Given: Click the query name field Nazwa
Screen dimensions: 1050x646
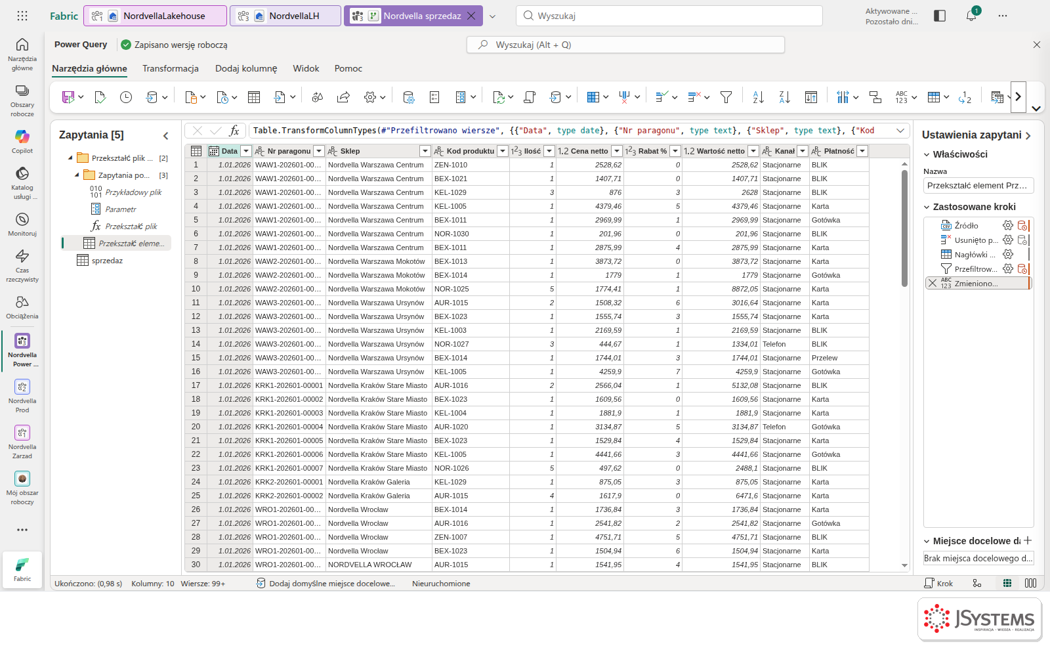Looking at the screenshot, I should 978,186.
